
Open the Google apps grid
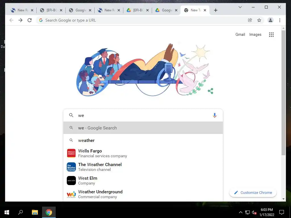[271, 34]
